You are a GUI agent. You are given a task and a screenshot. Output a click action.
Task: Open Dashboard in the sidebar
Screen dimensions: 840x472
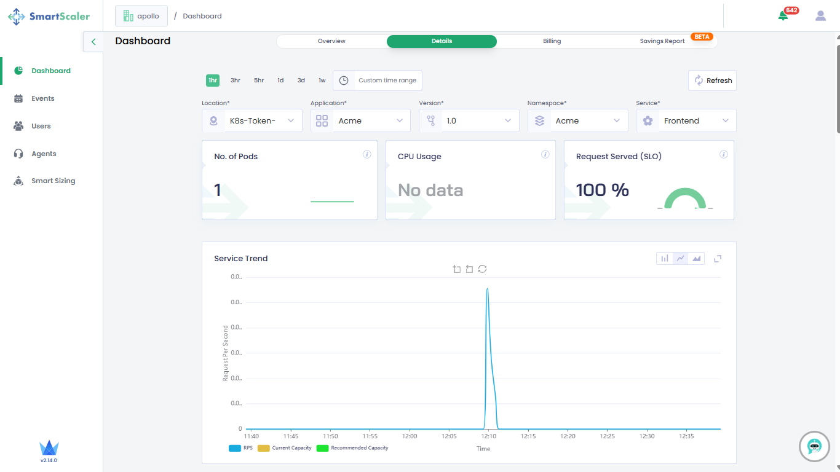click(x=51, y=71)
